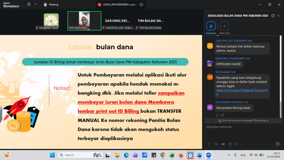Open Microsoft Teams from taskbar
This screenshot has height=160, width=284.
135,155
